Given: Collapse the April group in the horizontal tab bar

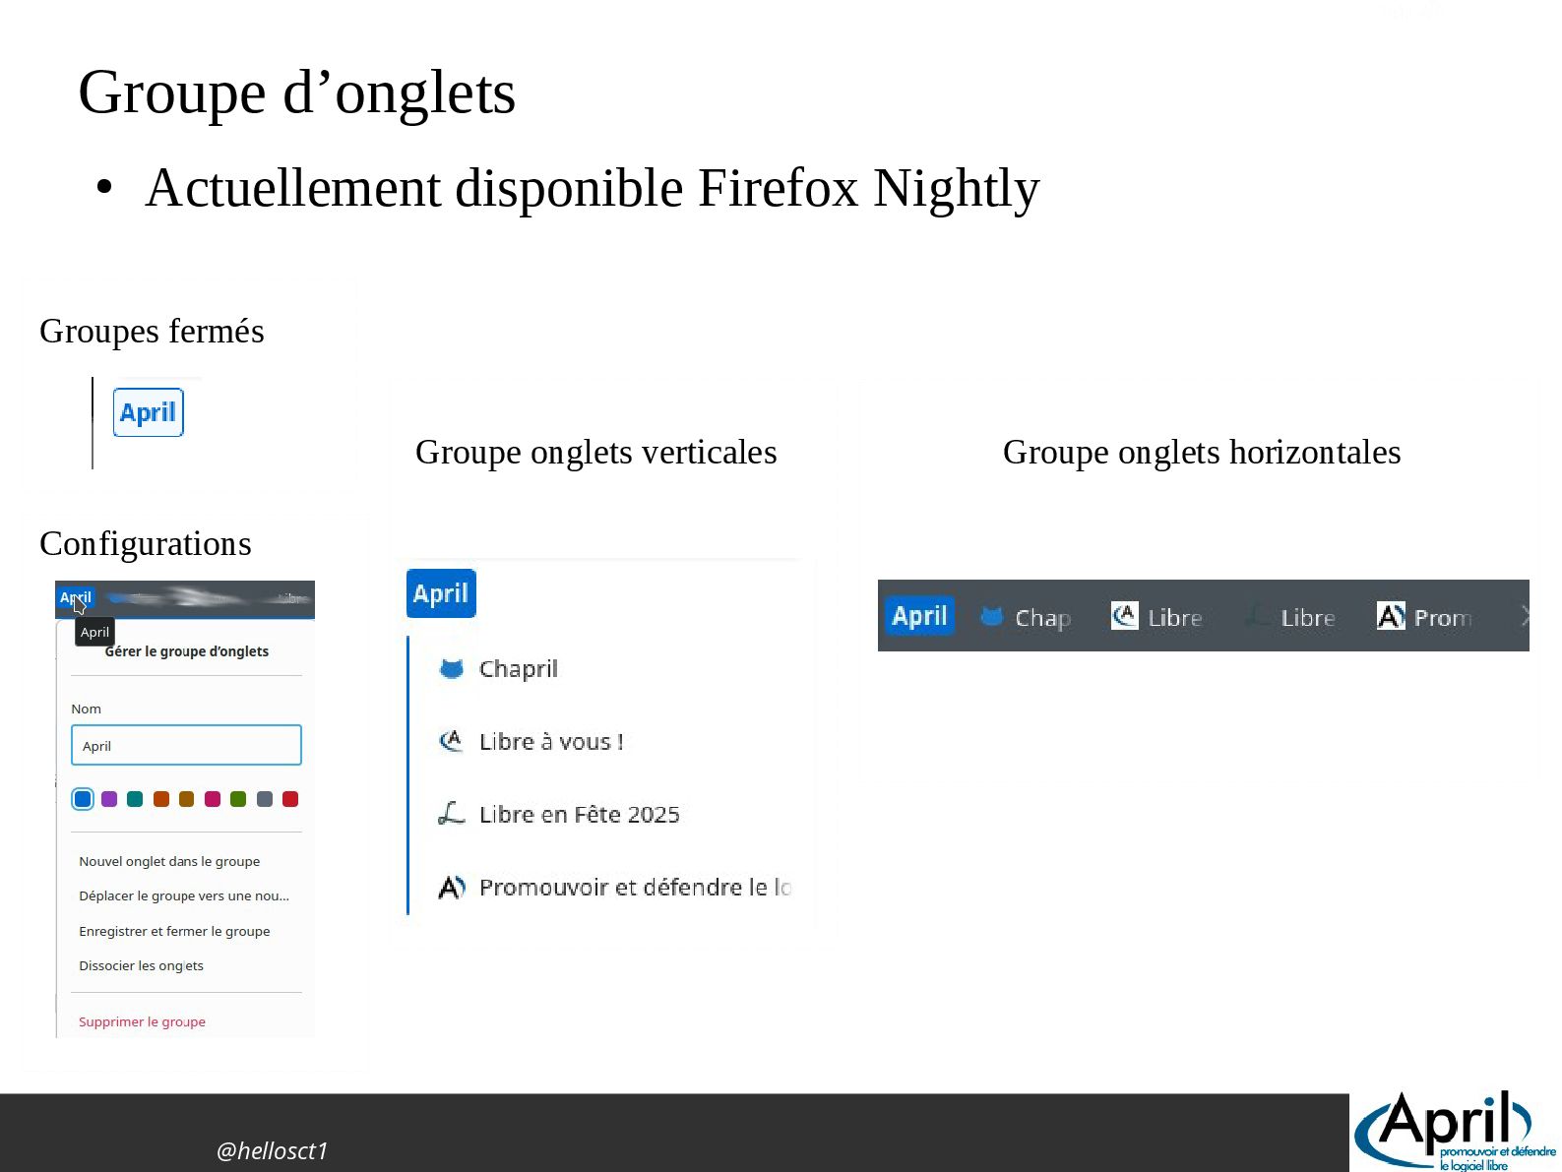Looking at the screenshot, I should 919,616.
